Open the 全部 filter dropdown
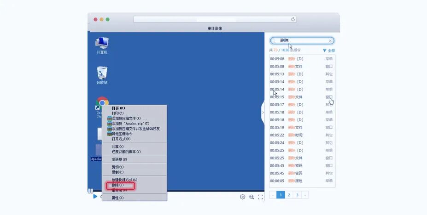Screen dimensions: 427x215 click(329, 51)
